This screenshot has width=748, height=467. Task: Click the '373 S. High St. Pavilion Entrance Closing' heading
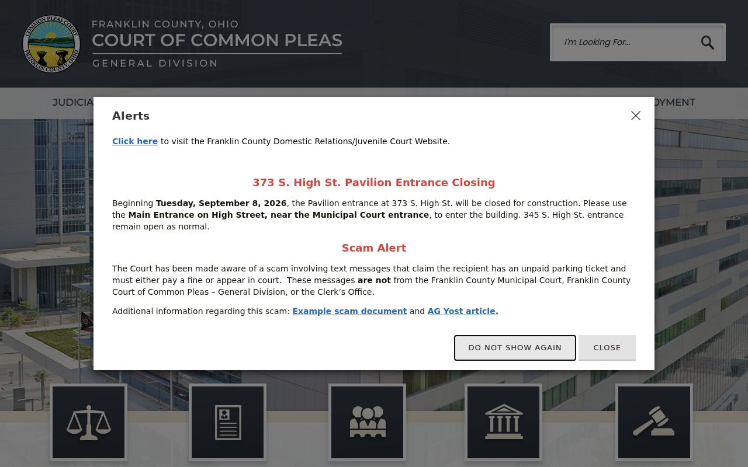pos(374,183)
